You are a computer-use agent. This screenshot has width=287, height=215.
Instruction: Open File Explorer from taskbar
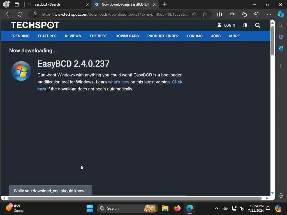[165, 208]
